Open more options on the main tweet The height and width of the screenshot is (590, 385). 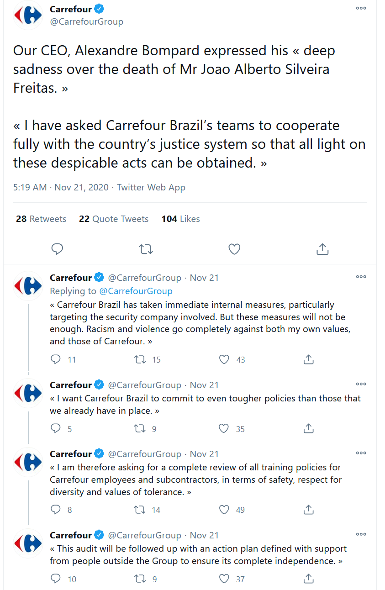point(361,8)
